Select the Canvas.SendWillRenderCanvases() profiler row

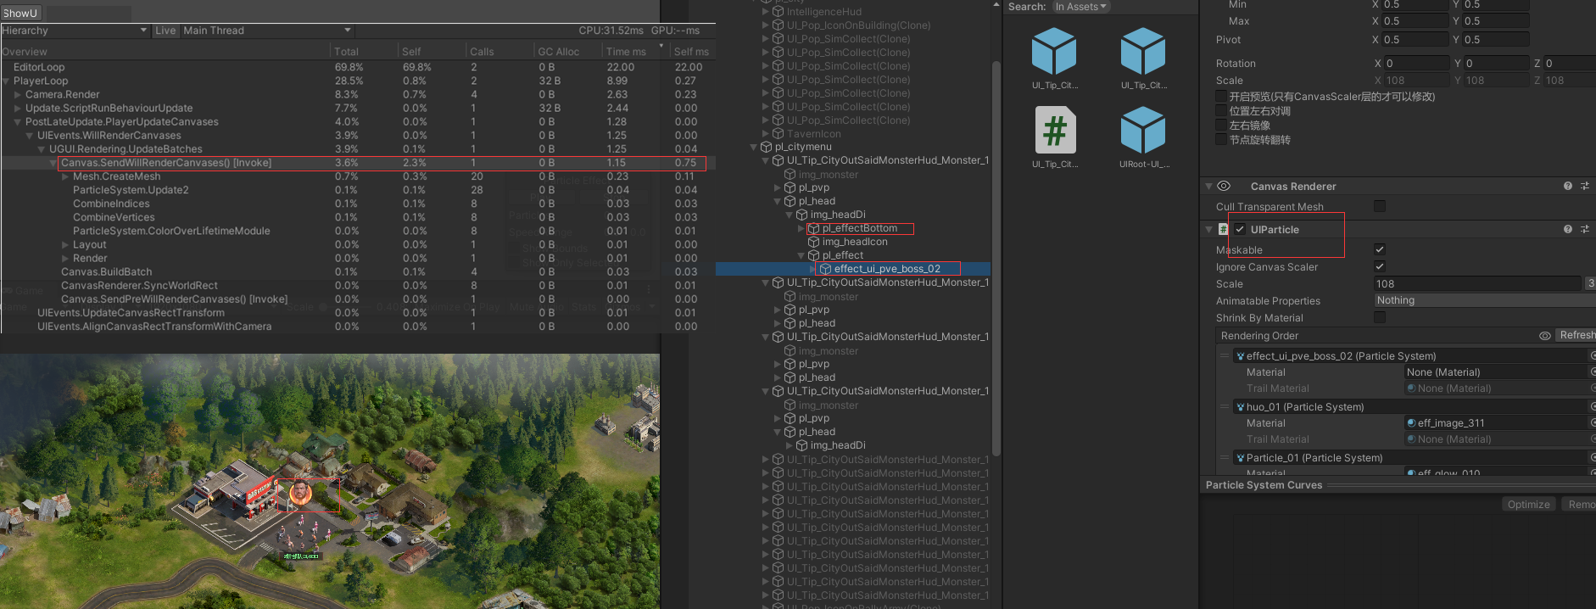click(x=166, y=163)
